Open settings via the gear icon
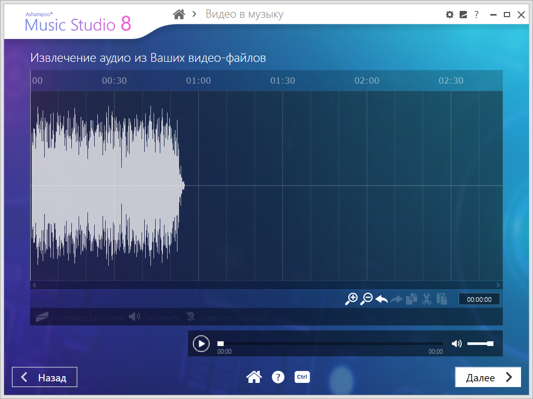 450,15
